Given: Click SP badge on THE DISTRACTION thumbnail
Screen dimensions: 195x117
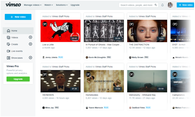Looking at the screenshot, I should point(132,24).
